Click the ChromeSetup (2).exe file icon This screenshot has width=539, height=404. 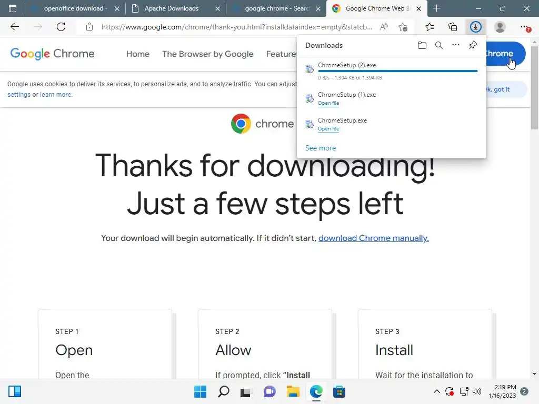310,69
